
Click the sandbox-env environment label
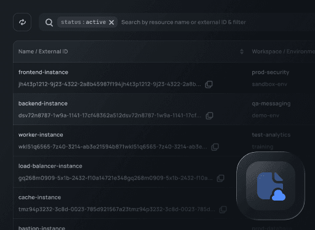pos(269,84)
